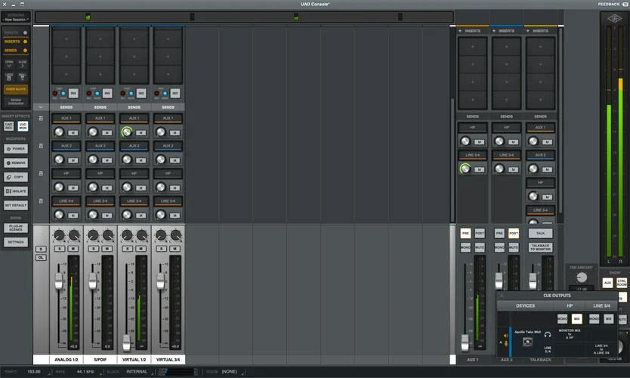Open the Clock source dropdown showing INTERNAL

137,372
